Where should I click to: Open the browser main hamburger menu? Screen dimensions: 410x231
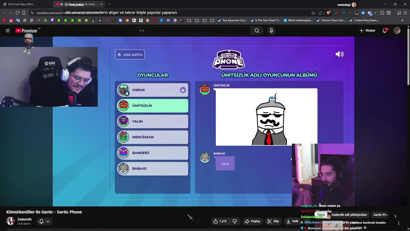click(406, 13)
